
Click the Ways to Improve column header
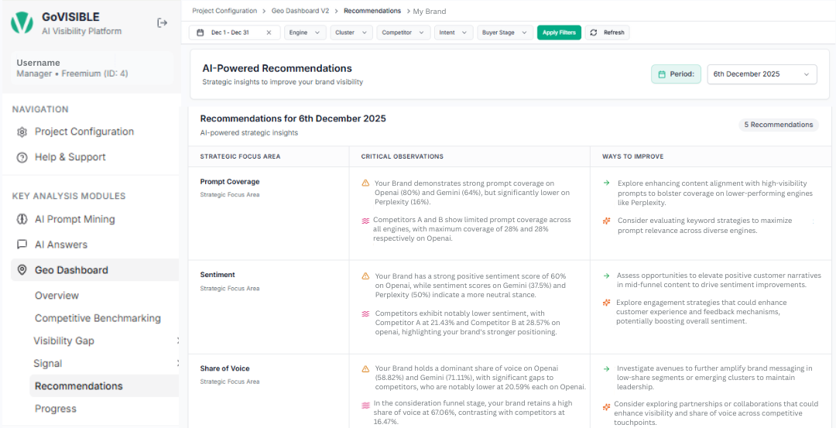[633, 156]
